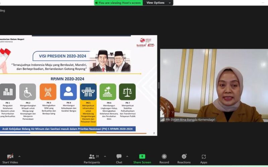This screenshot has height=167, width=268.
Task: Expand arrow next to Chat
Action: pyautogui.click(x=127, y=156)
